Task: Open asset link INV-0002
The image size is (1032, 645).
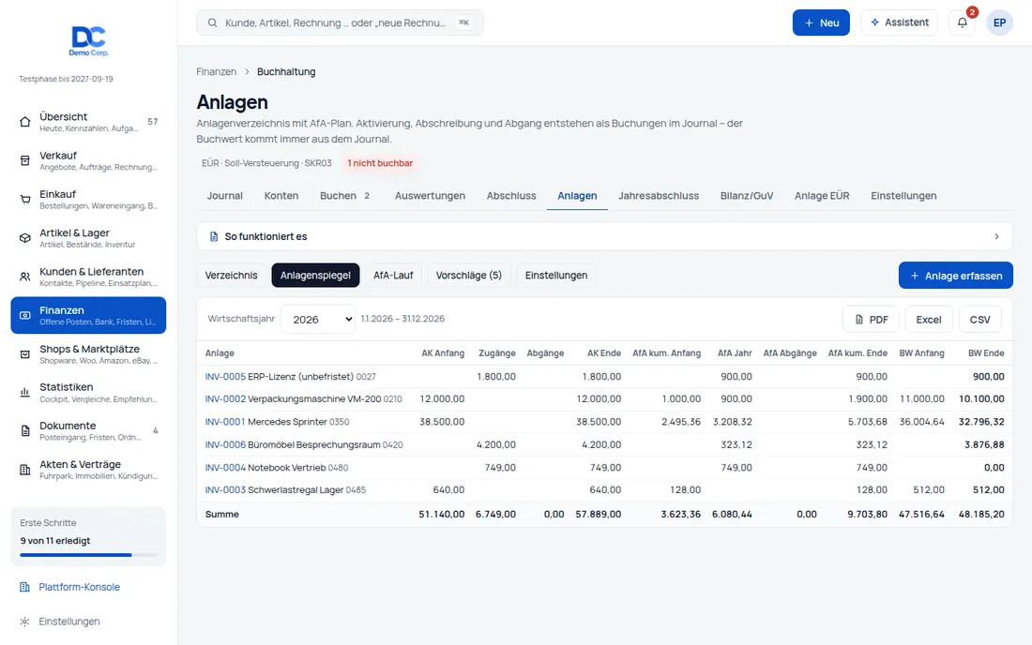Action: pos(225,399)
